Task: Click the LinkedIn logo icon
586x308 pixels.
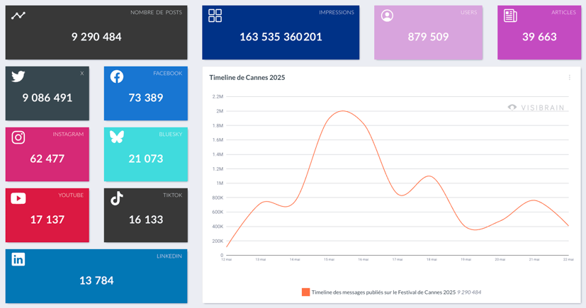Action: coord(18,259)
